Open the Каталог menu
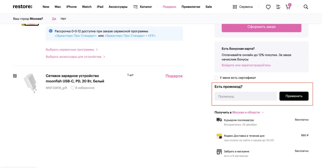322x168 pixels. (x=146, y=7)
